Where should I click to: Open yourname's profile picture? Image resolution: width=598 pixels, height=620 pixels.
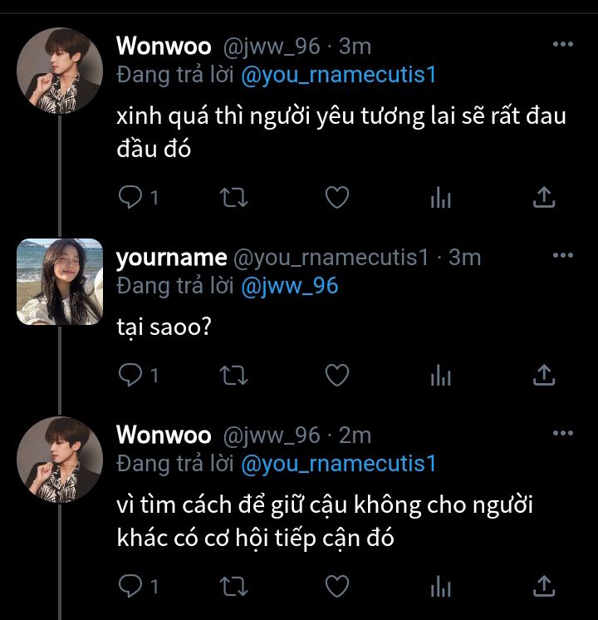60,281
